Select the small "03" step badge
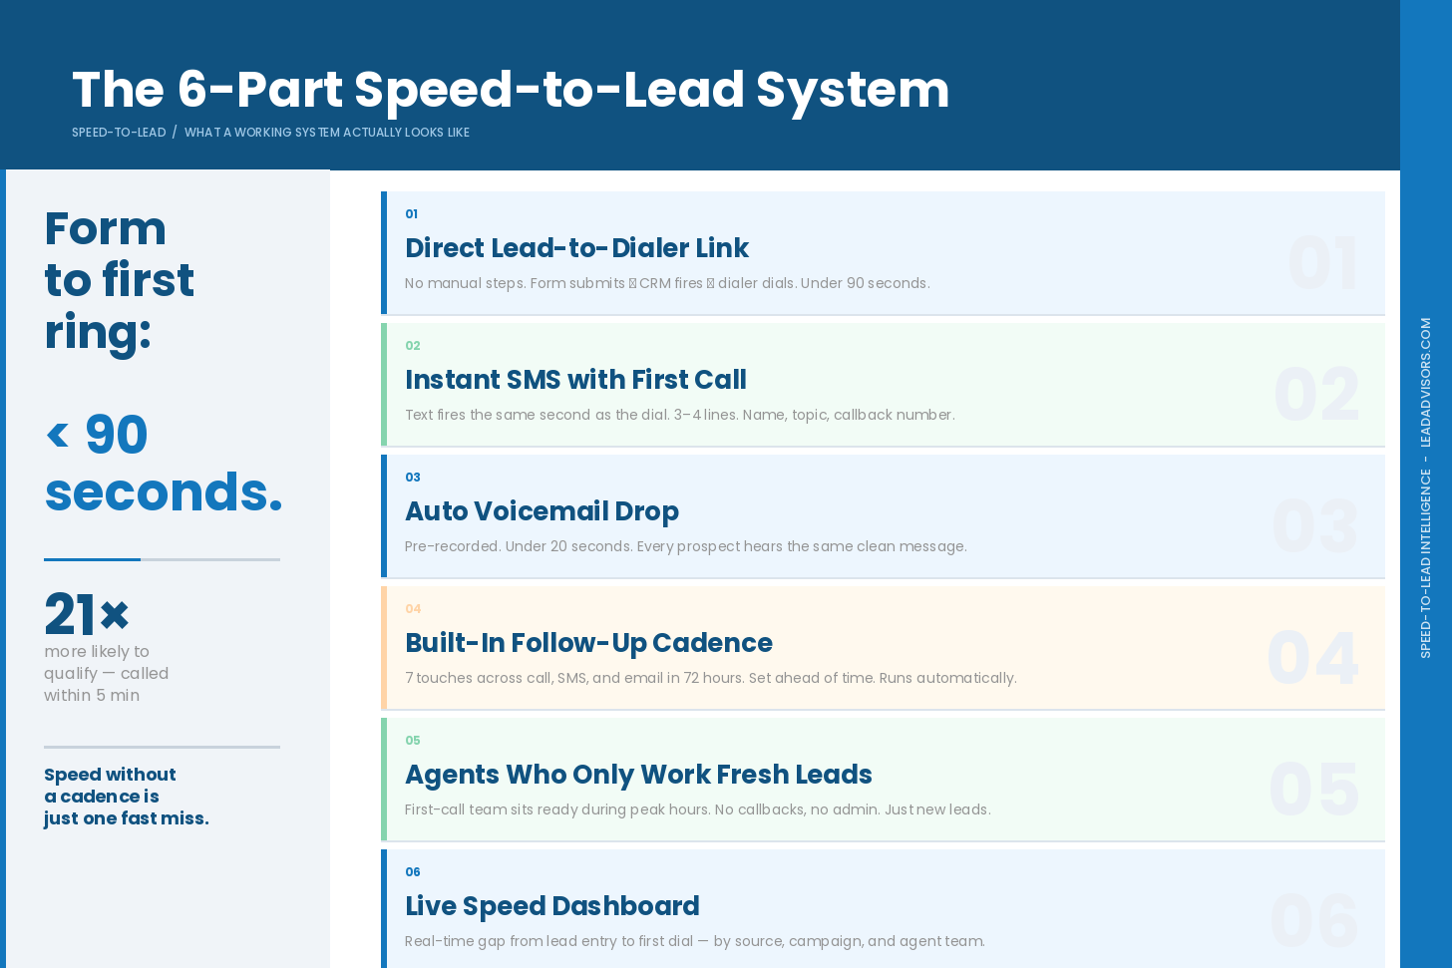 pyautogui.click(x=413, y=478)
